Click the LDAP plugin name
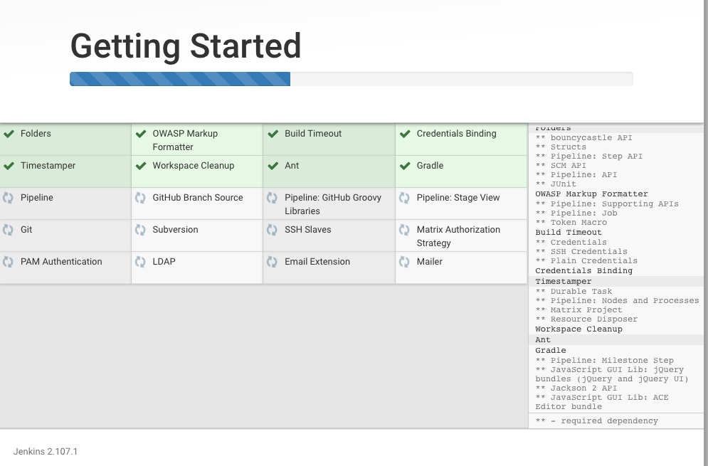 [164, 262]
